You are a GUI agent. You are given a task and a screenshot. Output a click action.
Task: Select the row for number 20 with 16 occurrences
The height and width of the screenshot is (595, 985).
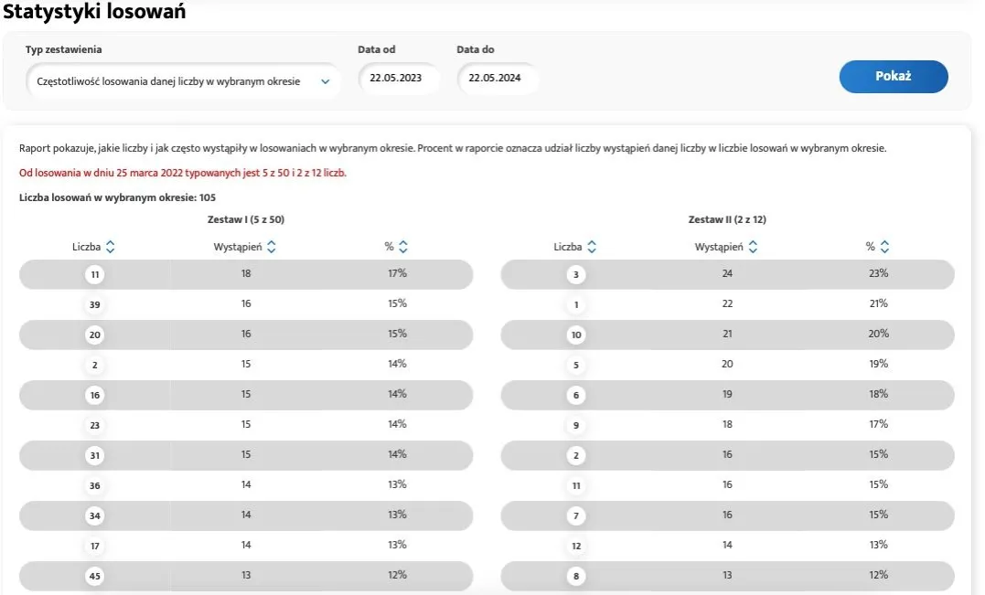click(245, 335)
